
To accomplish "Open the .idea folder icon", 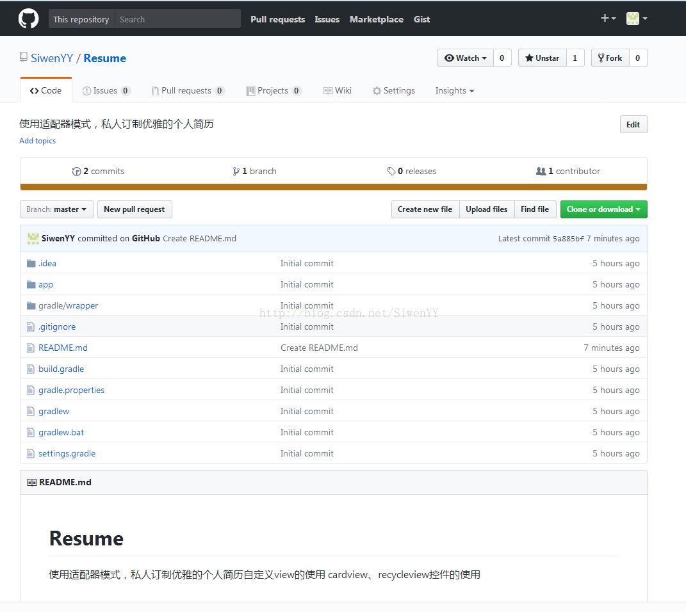I will (x=31, y=263).
